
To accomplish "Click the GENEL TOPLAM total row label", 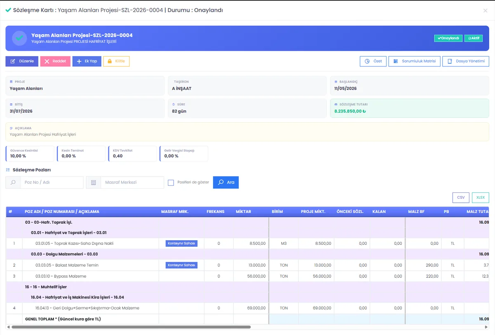I will 63,319.
